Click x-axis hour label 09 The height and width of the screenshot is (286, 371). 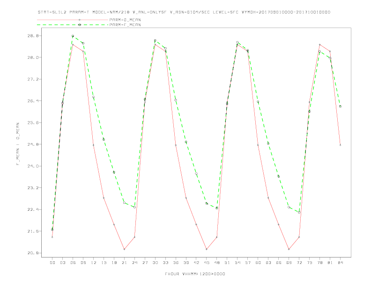83,263
